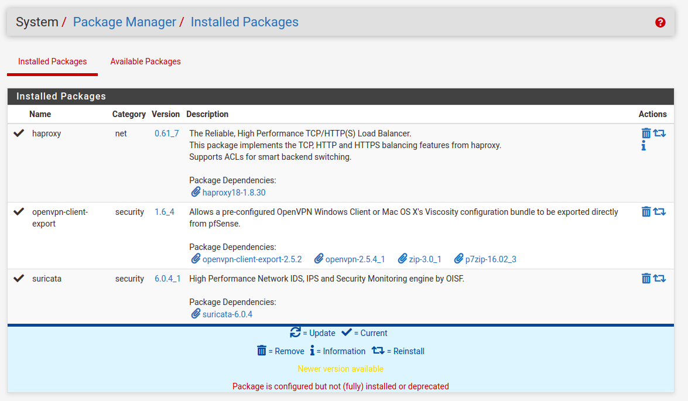
Task: Click suricata version 6.0.4_1 link
Action: tap(167, 279)
